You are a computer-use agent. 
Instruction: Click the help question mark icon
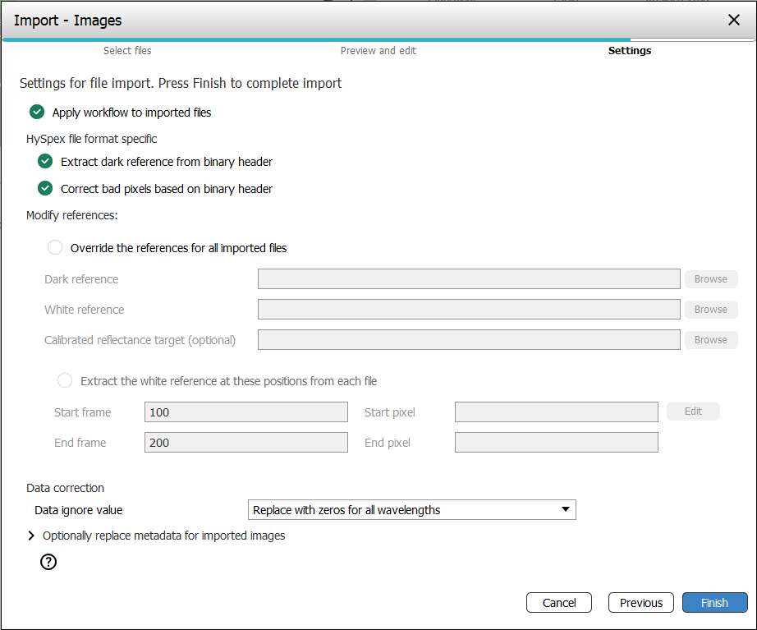click(48, 563)
